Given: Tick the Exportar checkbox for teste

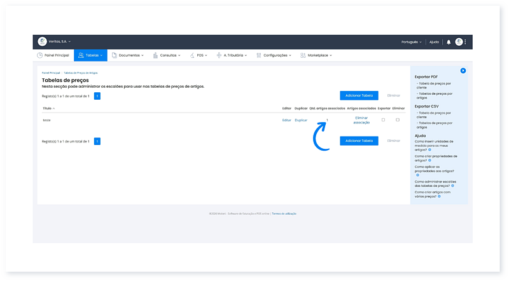Looking at the screenshot, I should (384, 120).
